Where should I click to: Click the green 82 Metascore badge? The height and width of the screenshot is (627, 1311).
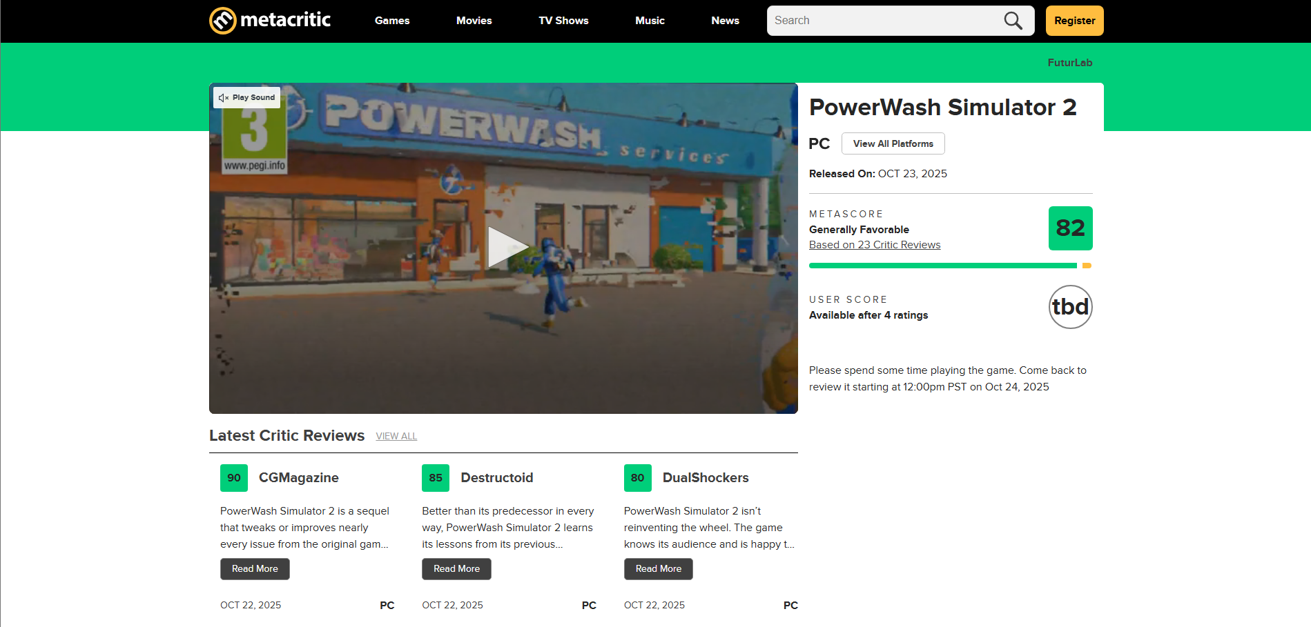1069,228
